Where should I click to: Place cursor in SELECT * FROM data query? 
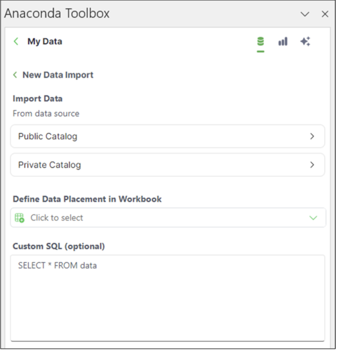[x=57, y=266]
